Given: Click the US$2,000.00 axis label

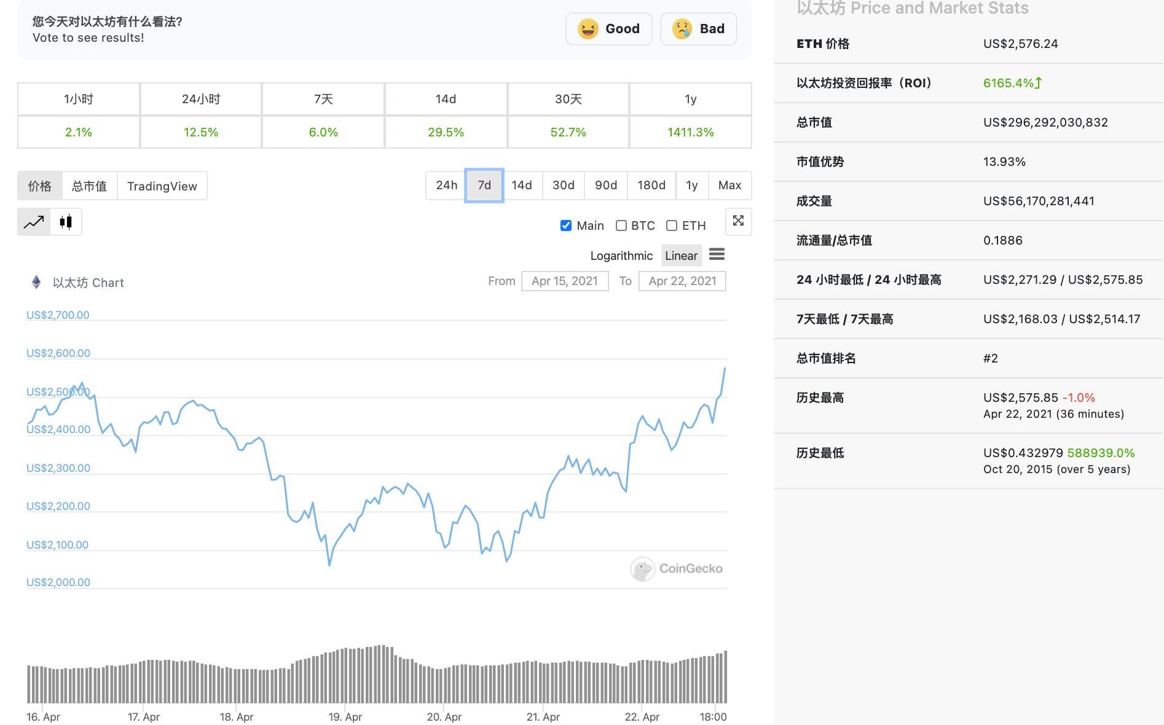Looking at the screenshot, I should click(x=58, y=582).
